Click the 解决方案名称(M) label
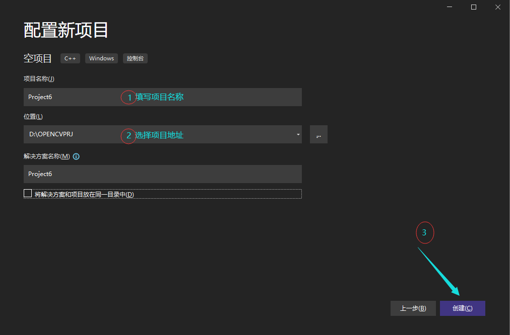 pyautogui.click(x=45, y=156)
